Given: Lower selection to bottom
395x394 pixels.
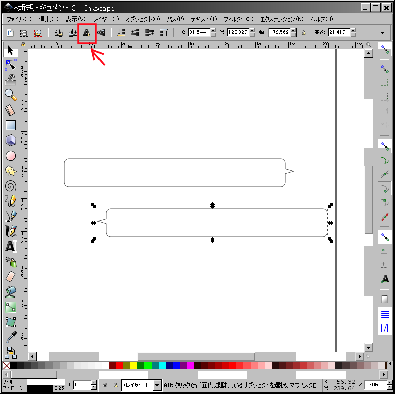Looking at the screenshot, I should tap(121, 32).
